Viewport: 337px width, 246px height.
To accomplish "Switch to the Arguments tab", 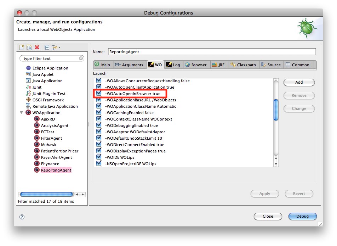I will [129, 65].
